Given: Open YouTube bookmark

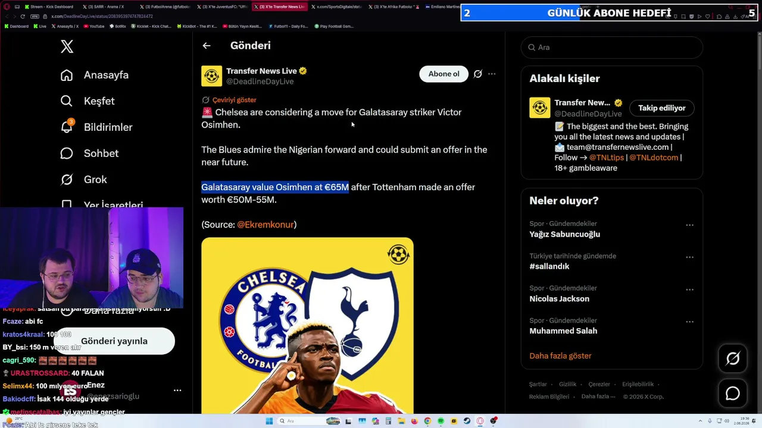Looking at the screenshot, I should click(94, 26).
